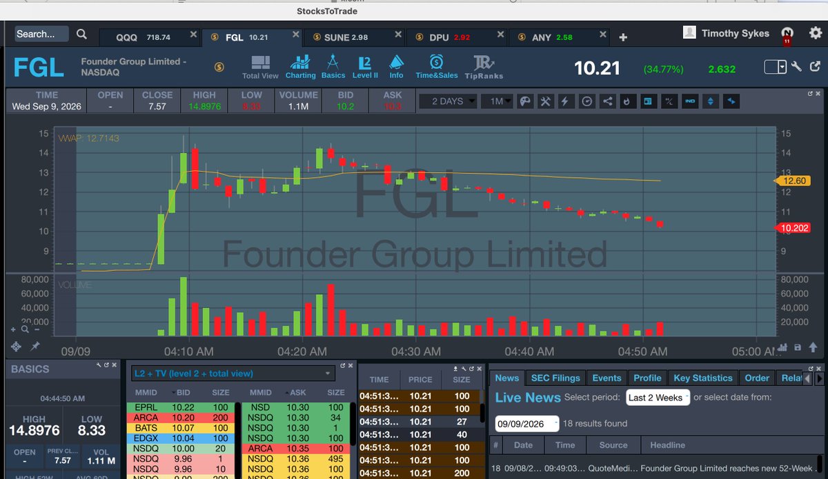The width and height of the screenshot is (828, 479).
Task: Toggle vertical expand arrows on chart
Action: pos(711,101)
